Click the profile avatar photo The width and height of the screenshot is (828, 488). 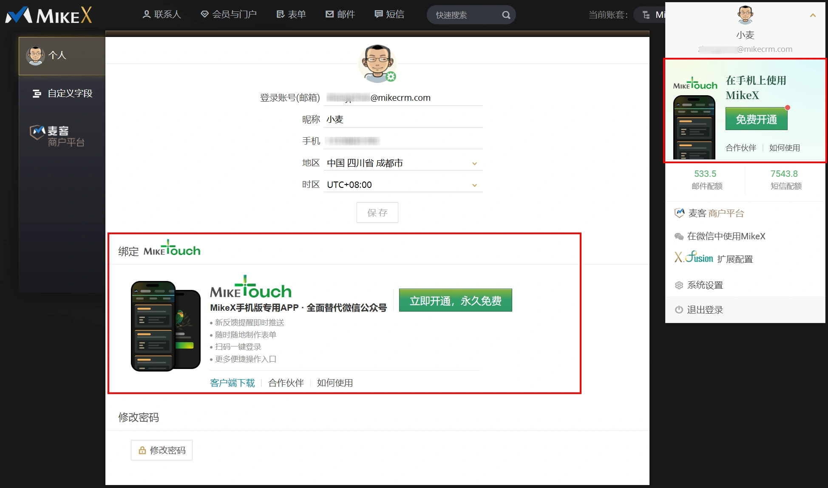pyautogui.click(x=377, y=64)
